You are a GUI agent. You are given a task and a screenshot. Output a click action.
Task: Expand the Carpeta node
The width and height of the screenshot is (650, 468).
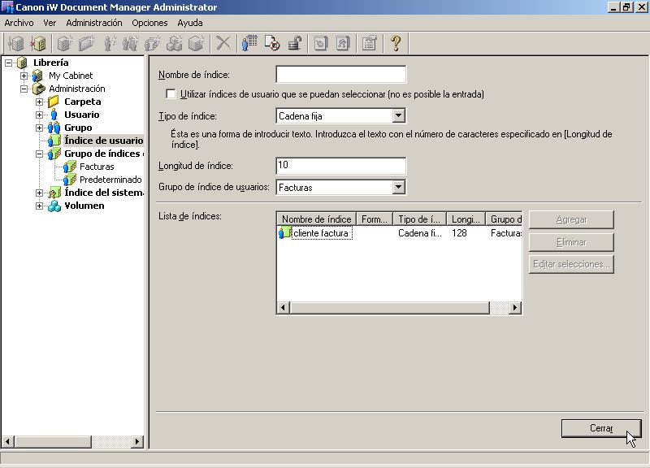click(x=39, y=102)
